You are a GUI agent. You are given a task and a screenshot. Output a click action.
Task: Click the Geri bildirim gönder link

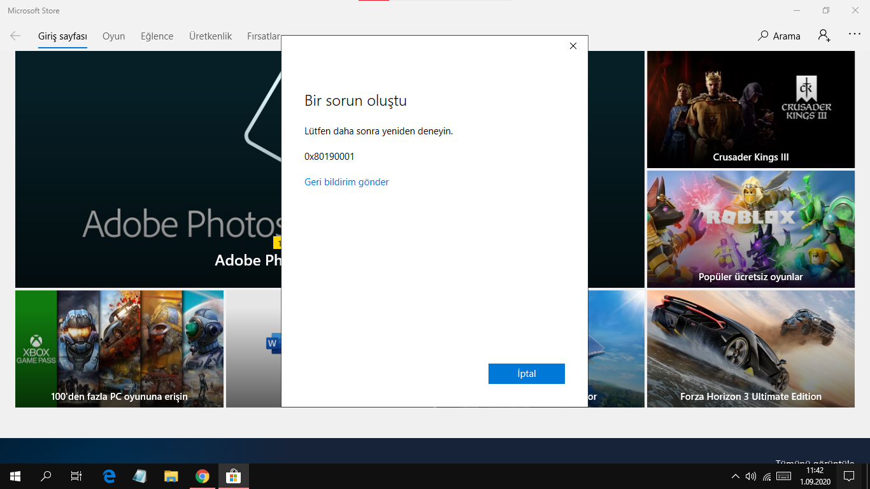(x=346, y=182)
